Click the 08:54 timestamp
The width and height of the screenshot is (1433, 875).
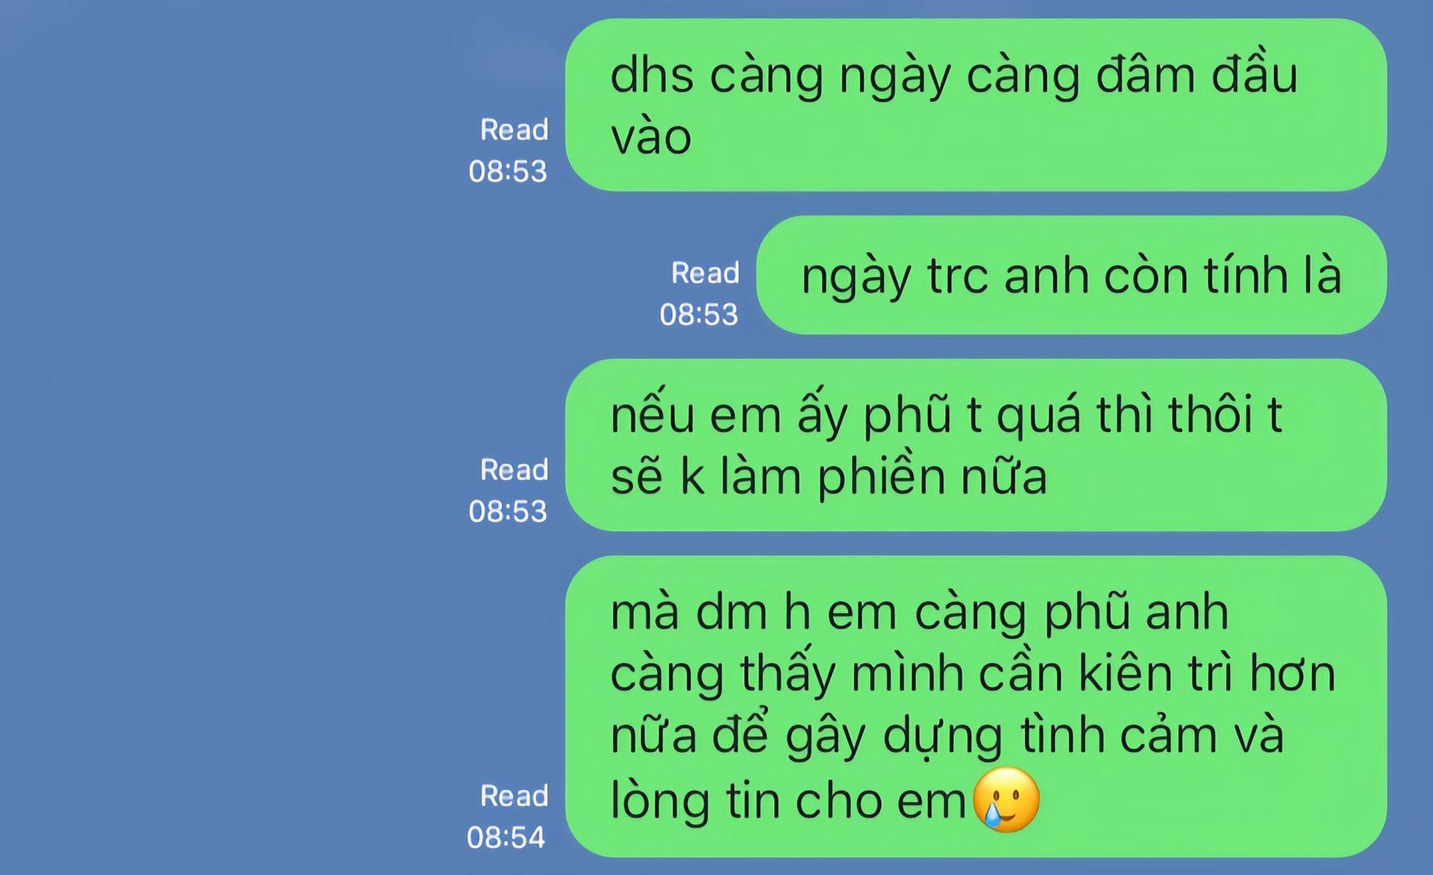tap(506, 838)
